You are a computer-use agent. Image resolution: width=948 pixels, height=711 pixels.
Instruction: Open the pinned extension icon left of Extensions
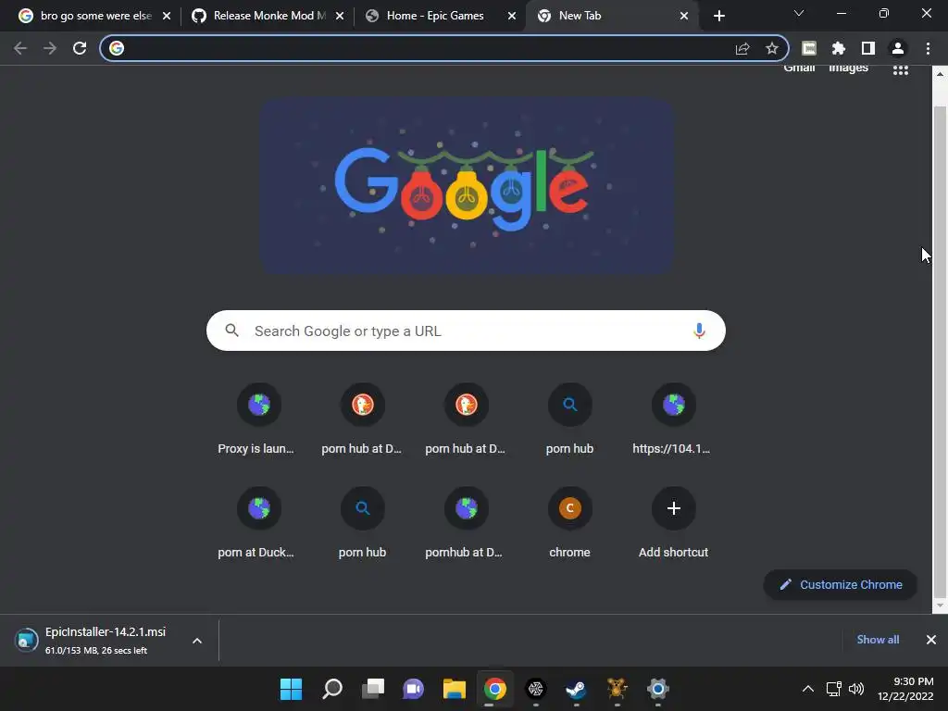coord(809,48)
